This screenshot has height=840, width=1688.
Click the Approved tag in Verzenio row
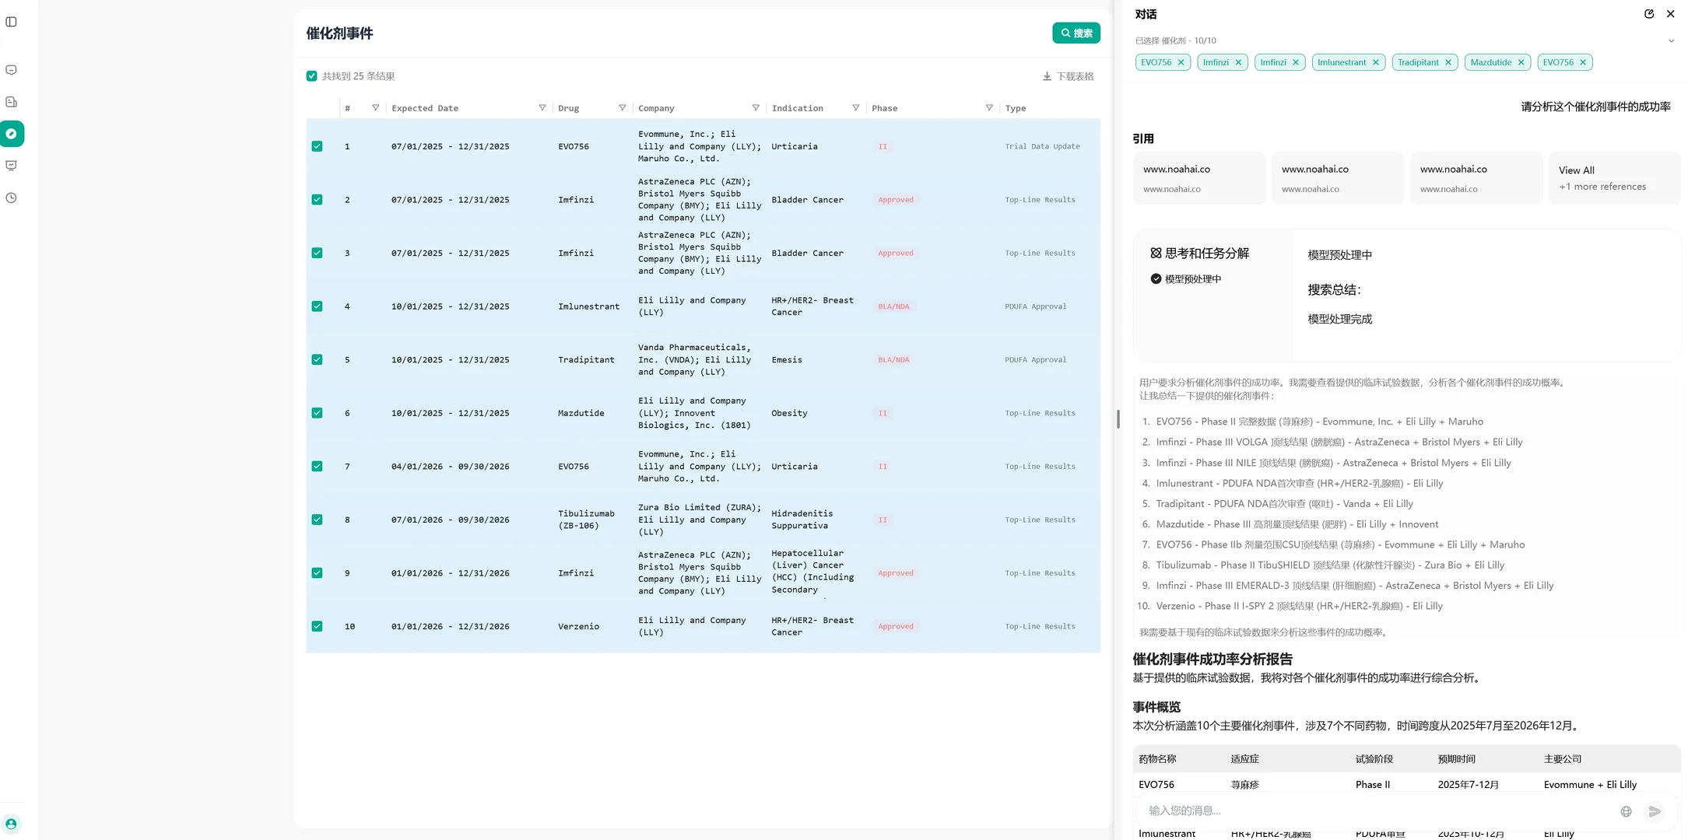[x=896, y=626]
